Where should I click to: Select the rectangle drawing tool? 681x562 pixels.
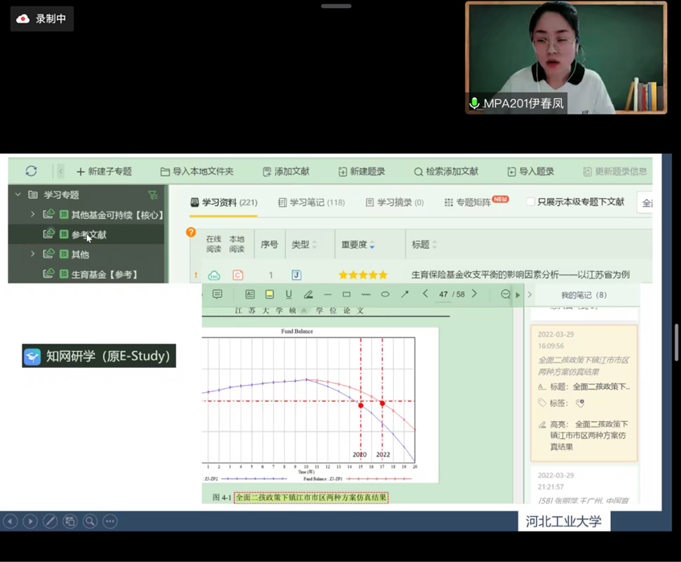tap(347, 295)
